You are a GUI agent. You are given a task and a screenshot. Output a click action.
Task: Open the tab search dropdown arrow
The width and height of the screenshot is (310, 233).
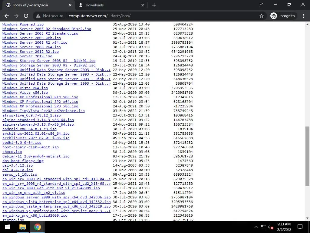click(261, 4)
